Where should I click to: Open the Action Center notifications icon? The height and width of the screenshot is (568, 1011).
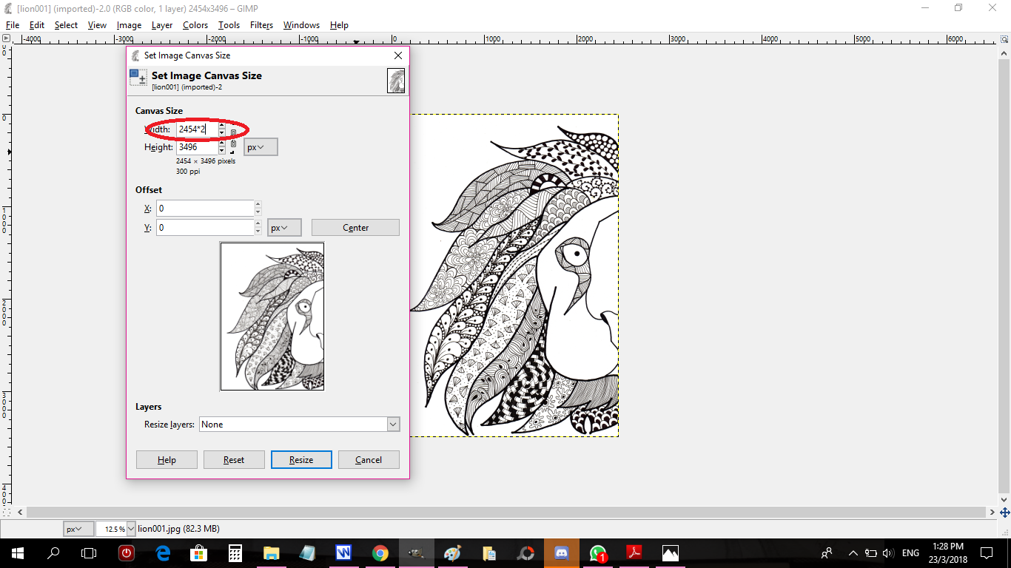(x=987, y=552)
